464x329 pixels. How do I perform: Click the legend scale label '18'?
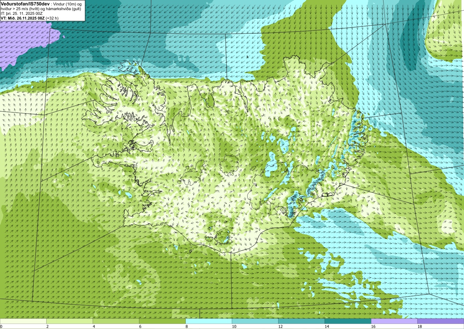coord(420,326)
